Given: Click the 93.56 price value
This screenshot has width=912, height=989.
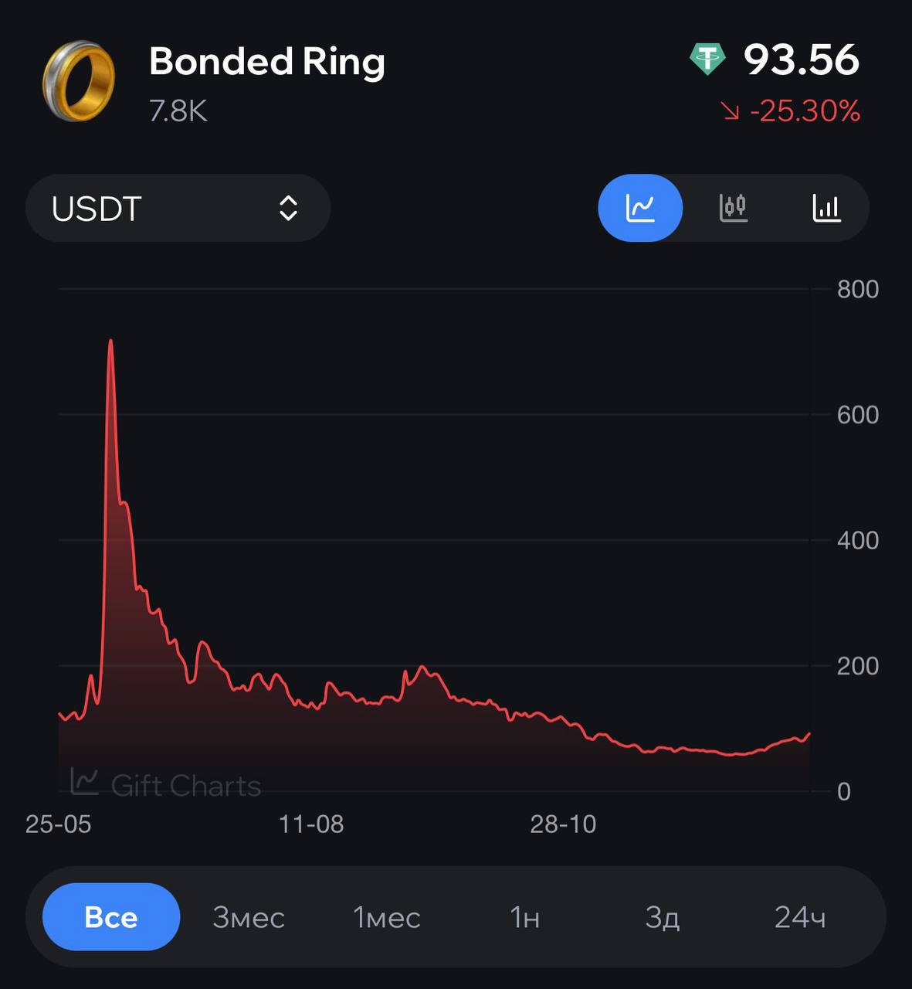Looking at the screenshot, I should coord(801,59).
